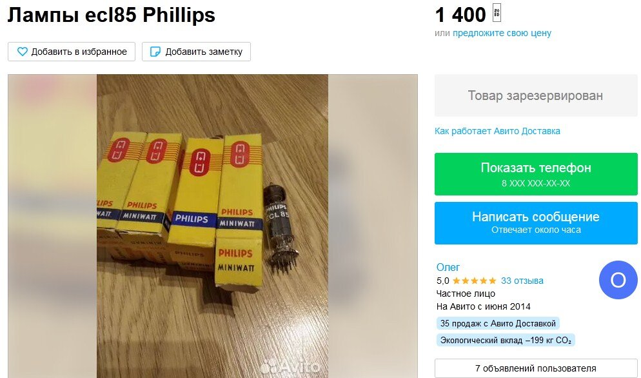Screen dimensions: 641x378
Task: Add a note to this listing
Action: pyautogui.click(x=196, y=52)
